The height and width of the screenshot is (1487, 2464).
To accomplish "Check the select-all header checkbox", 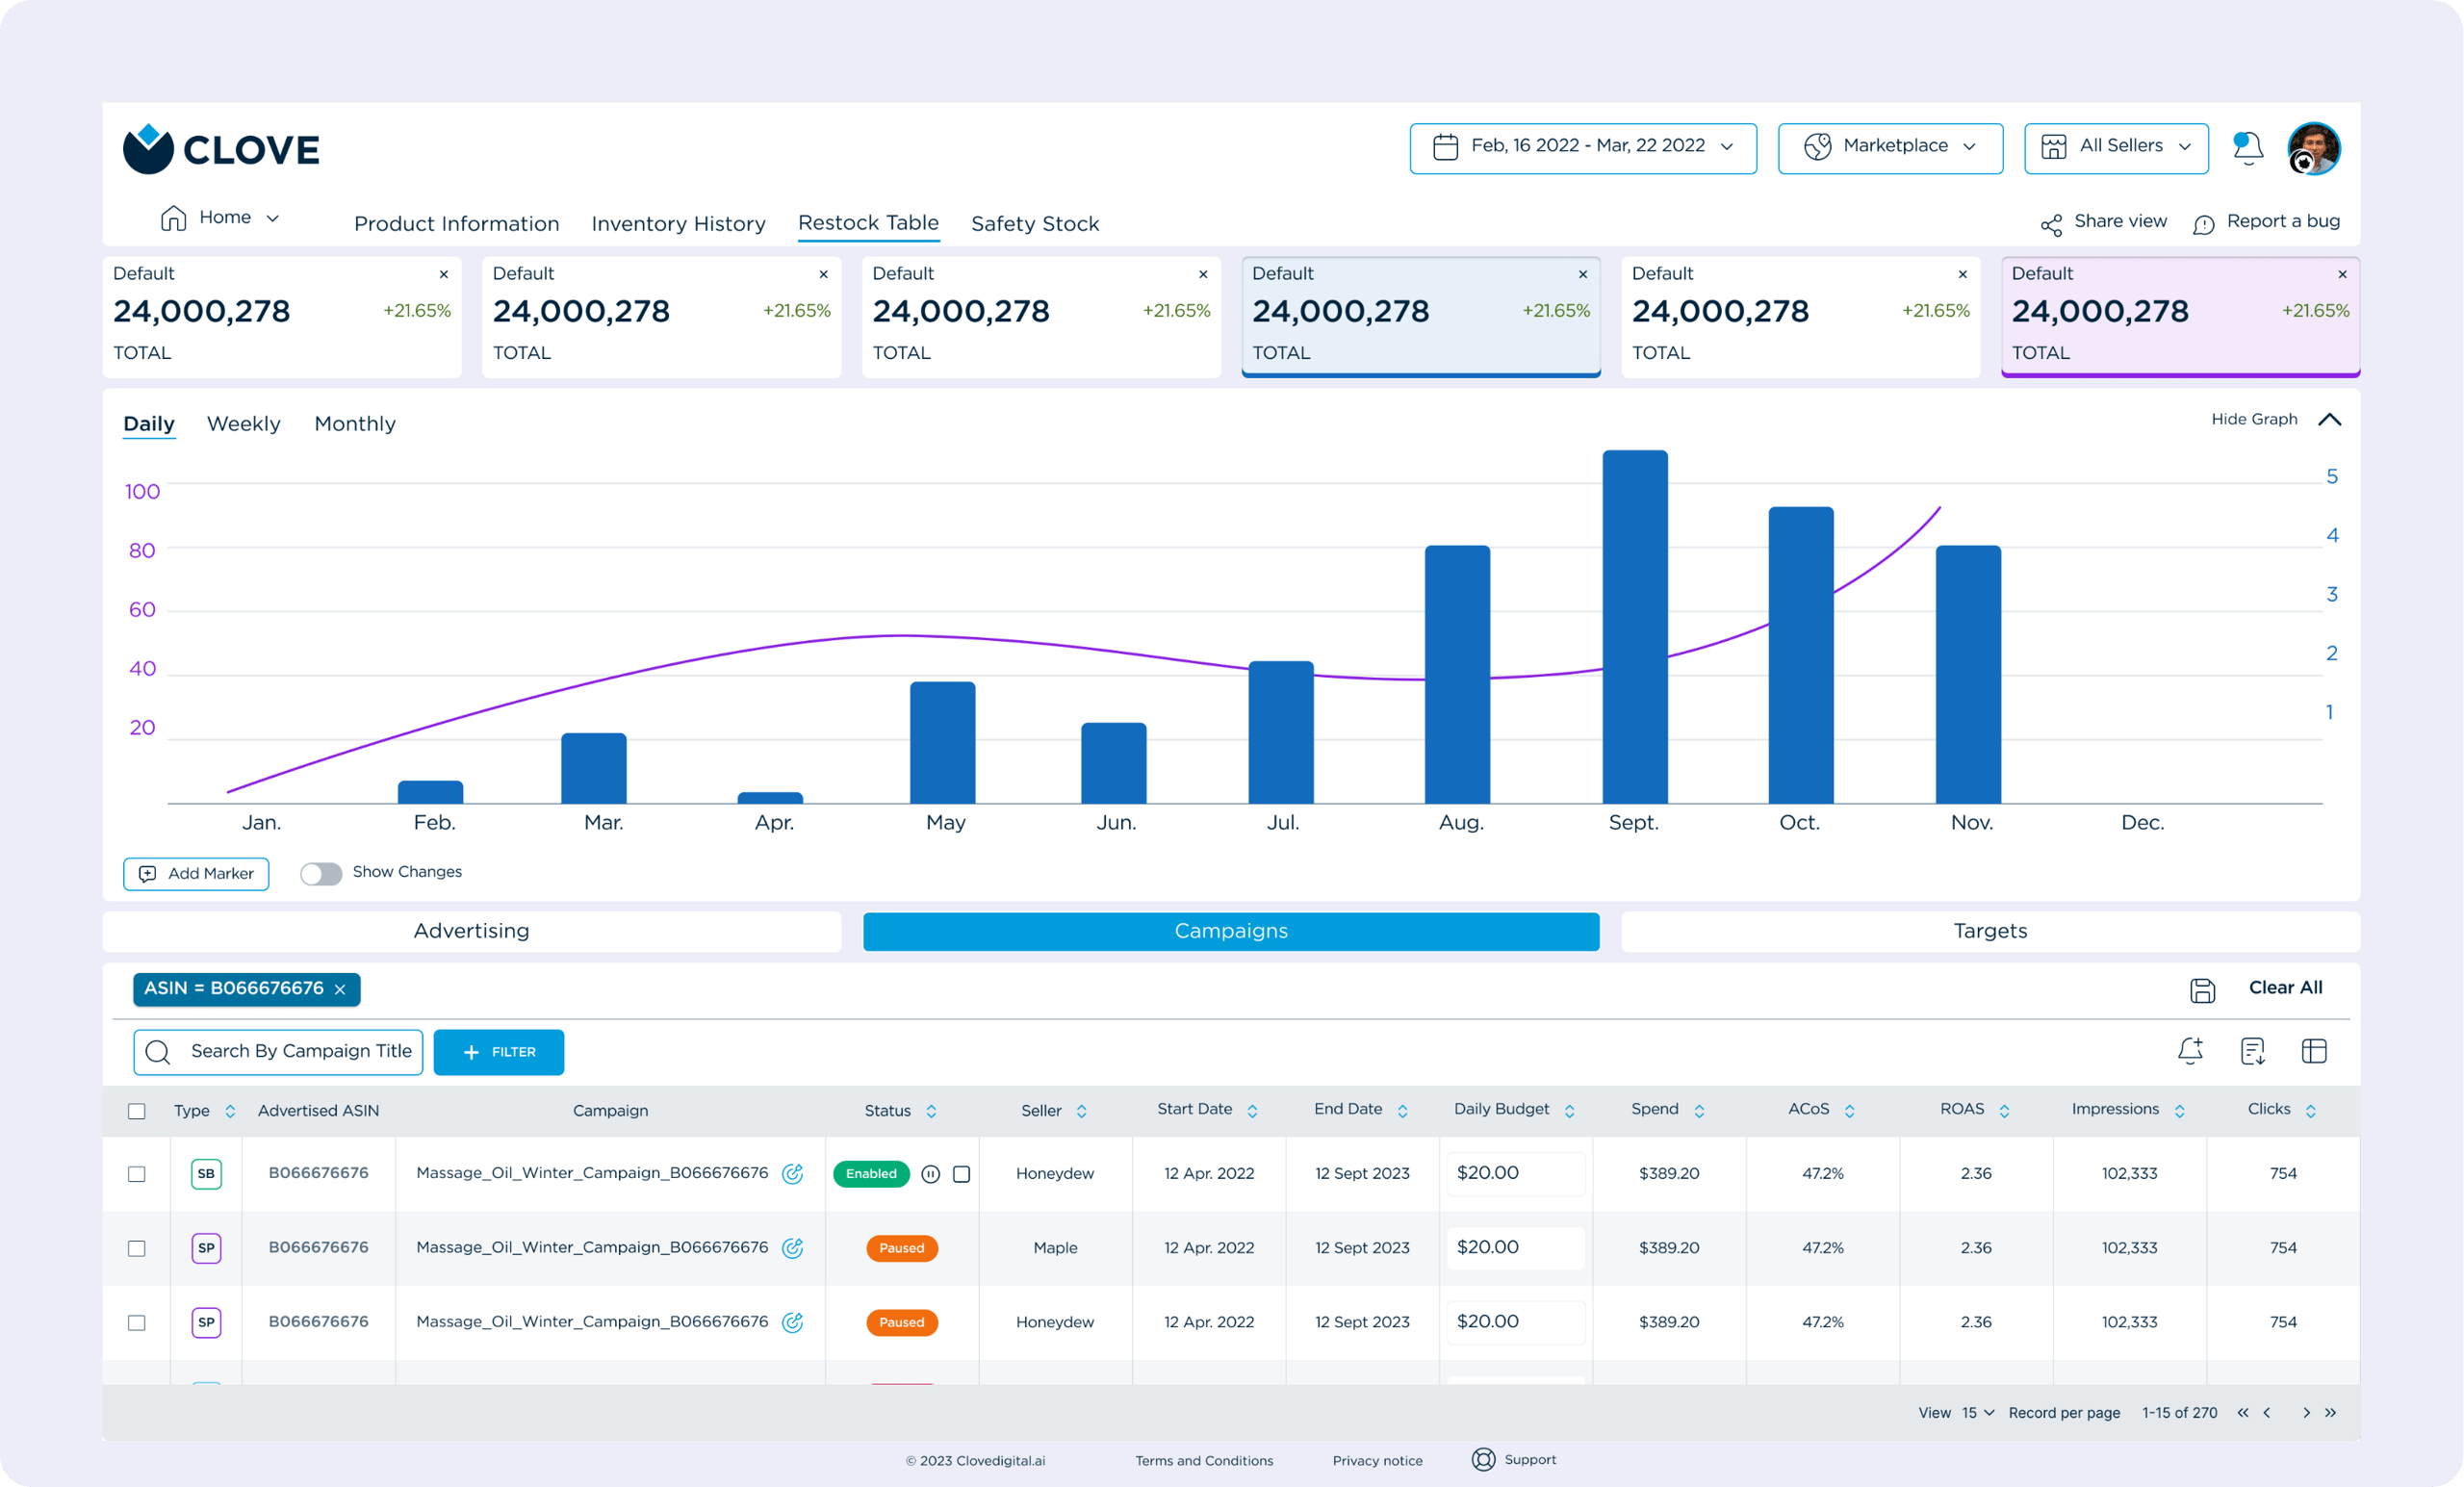I will pyautogui.click(x=137, y=1111).
